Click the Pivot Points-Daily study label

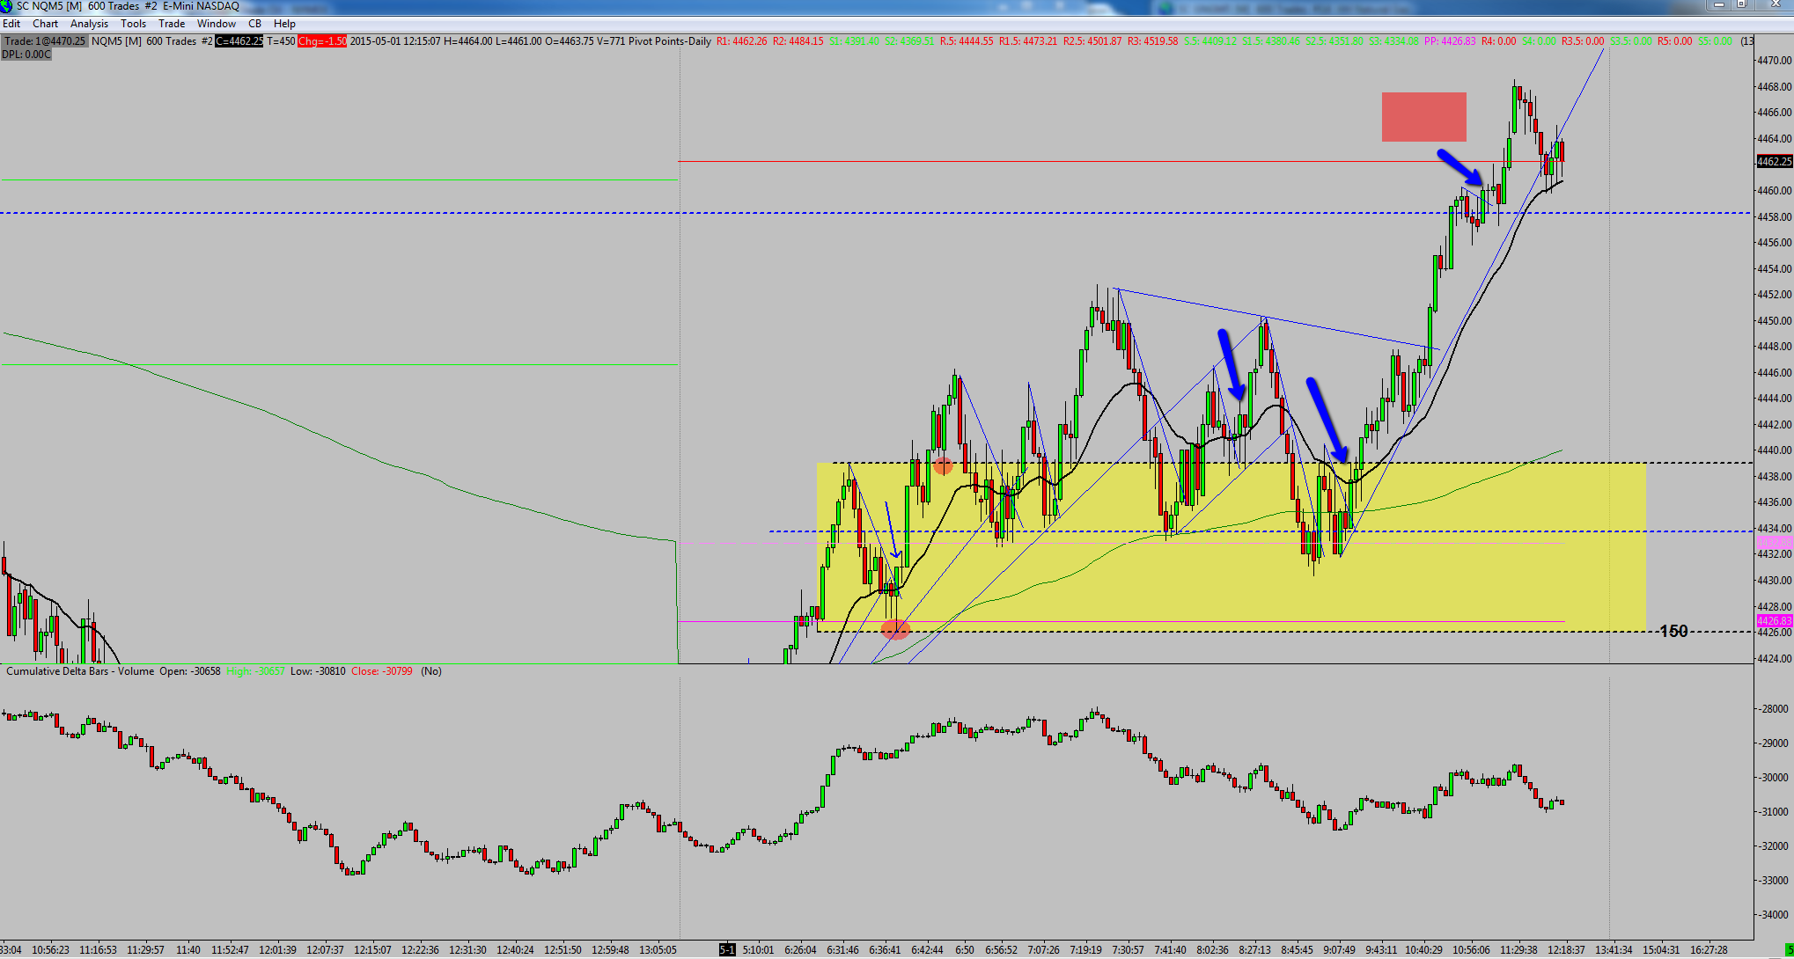point(670,41)
